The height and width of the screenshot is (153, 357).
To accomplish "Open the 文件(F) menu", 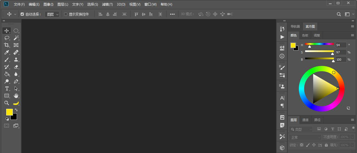I will click(x=19, y=4).
